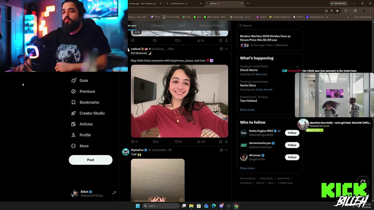Follow Afroman
374x210 pixels.
point(292,157)
